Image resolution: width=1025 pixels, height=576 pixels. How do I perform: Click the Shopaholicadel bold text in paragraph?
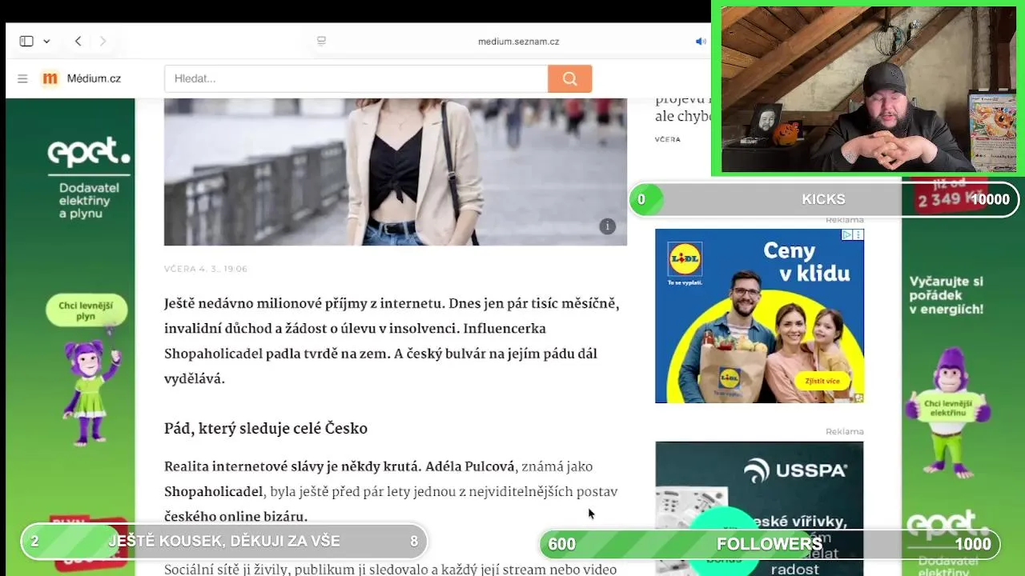pos(214,491)
